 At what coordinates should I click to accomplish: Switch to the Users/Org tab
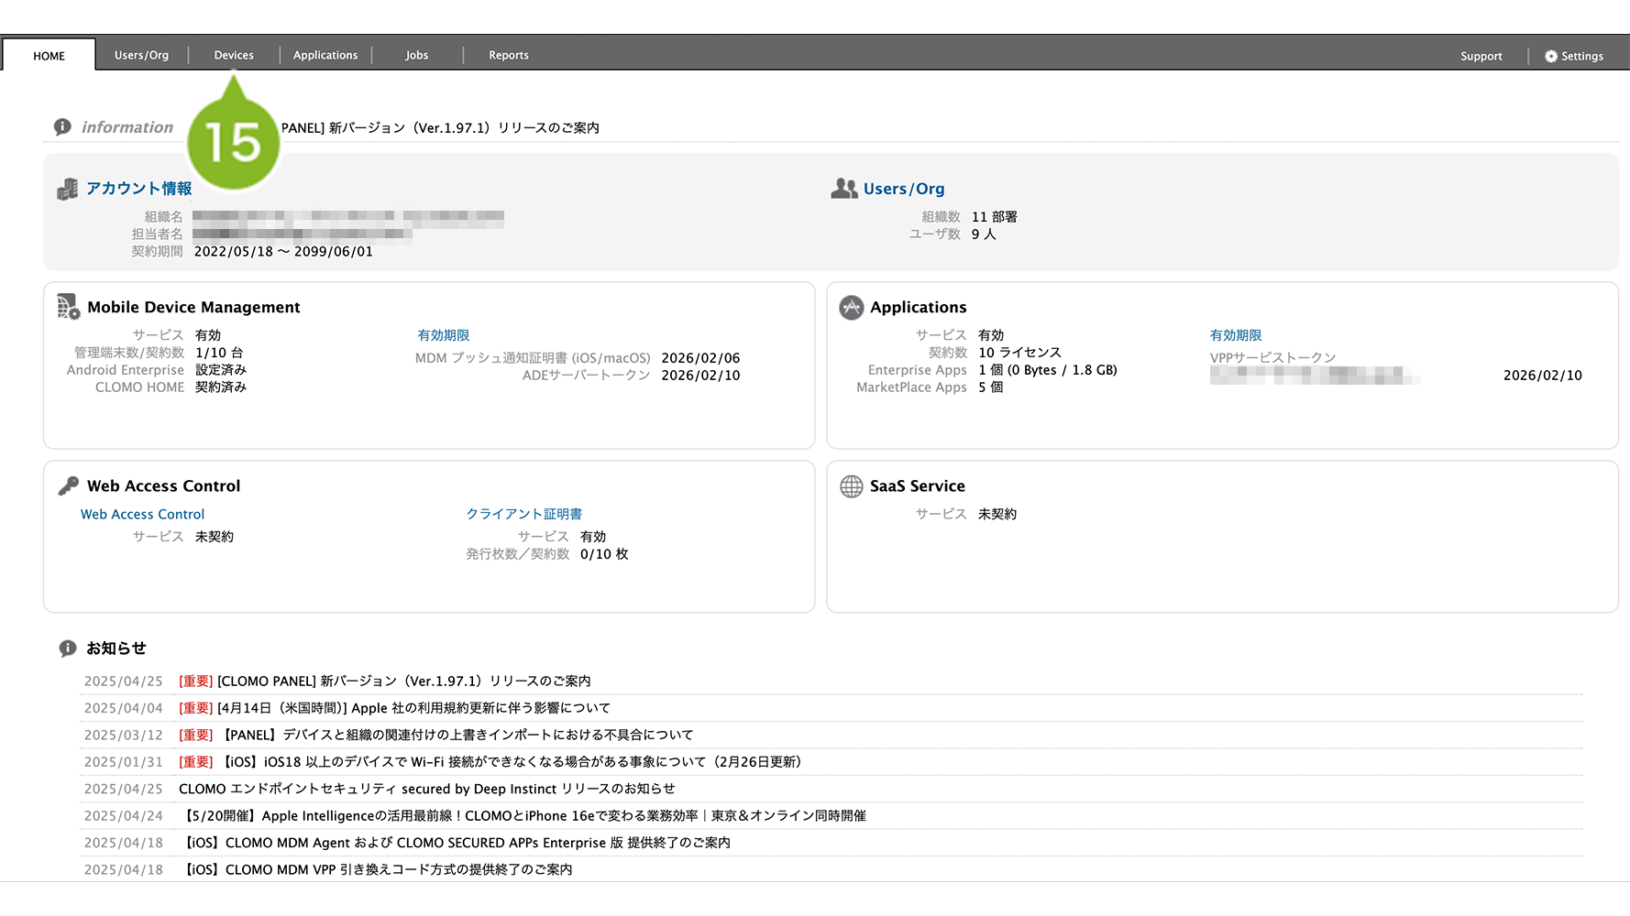(141, 55)
